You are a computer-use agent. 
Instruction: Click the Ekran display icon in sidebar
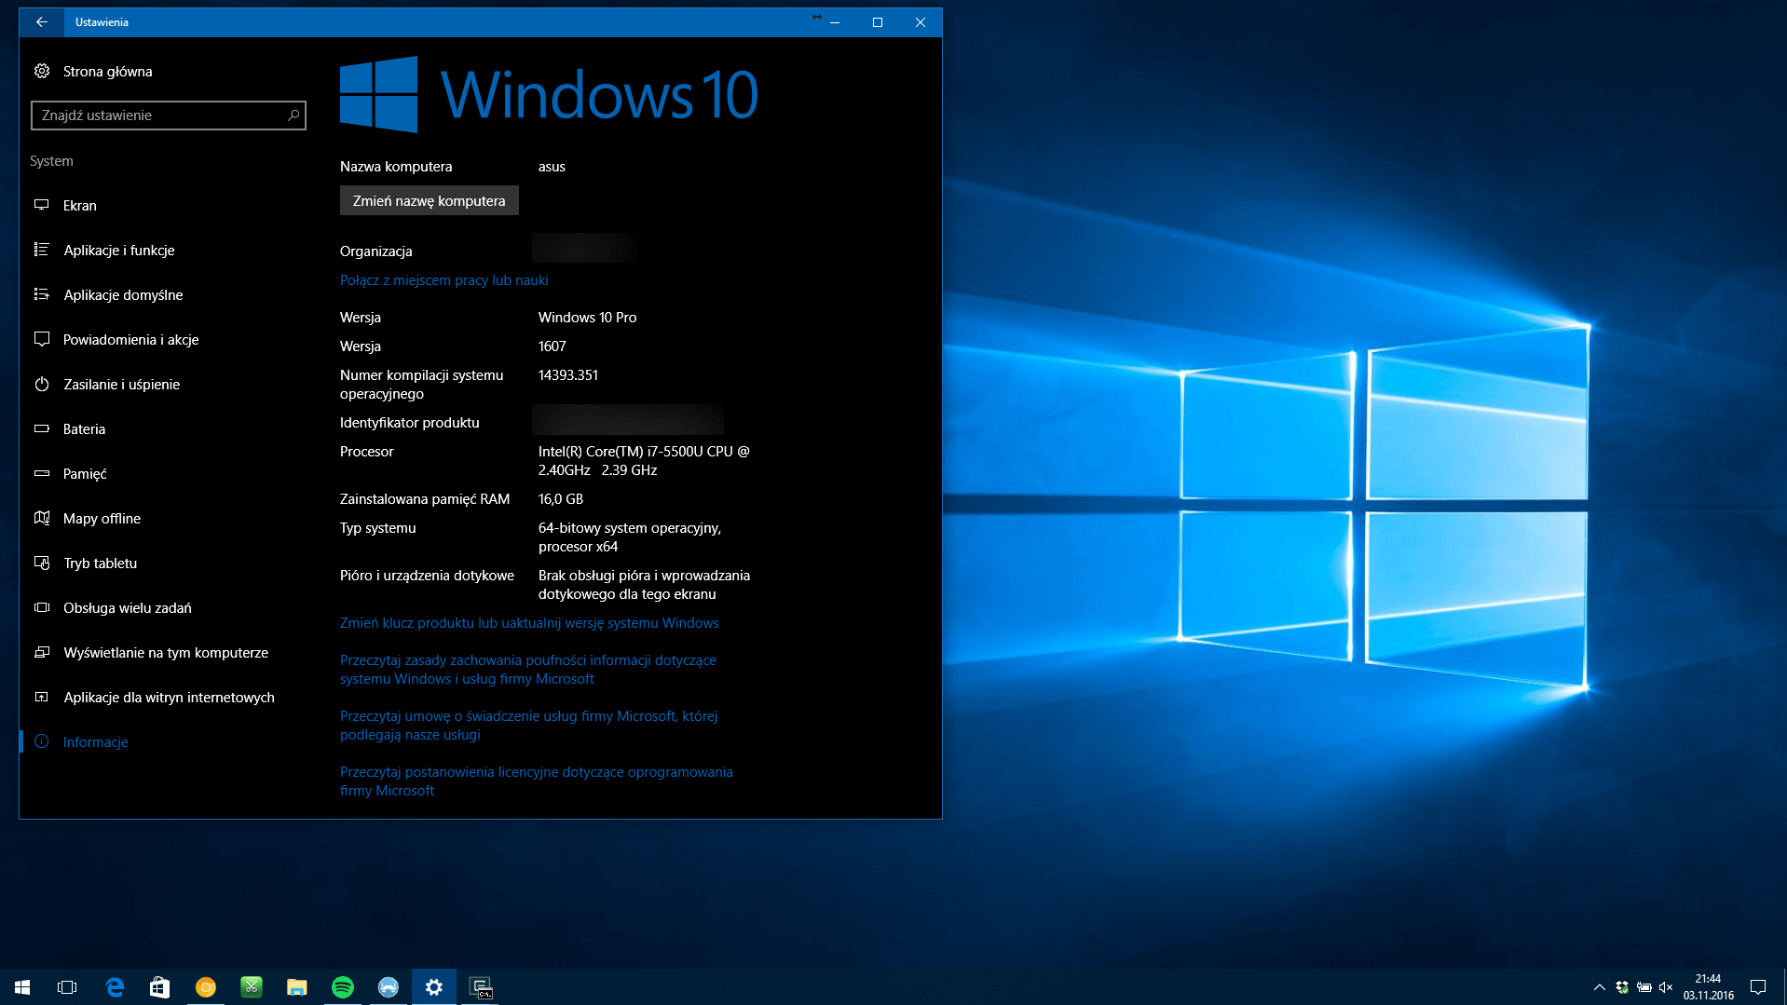[x=42, y=205]
